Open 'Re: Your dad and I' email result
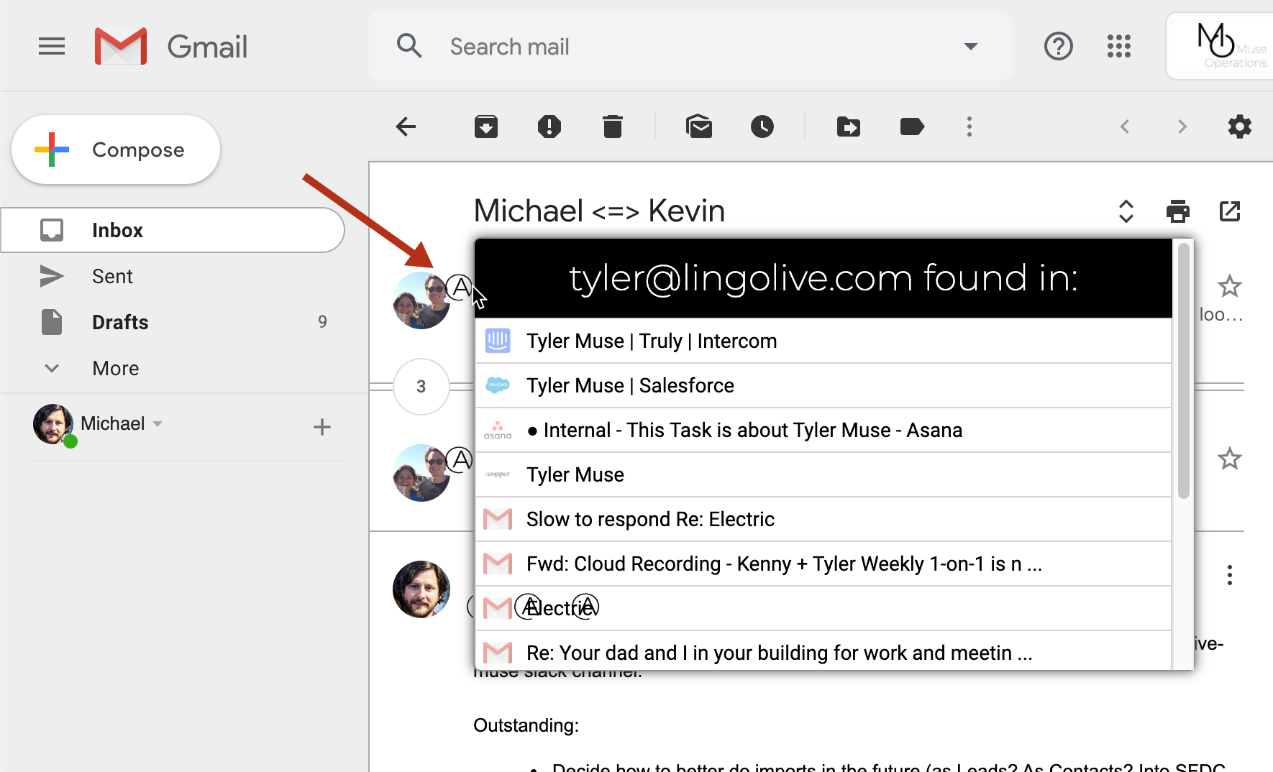This screenshot has height=772, width=1273. point(823,651)
